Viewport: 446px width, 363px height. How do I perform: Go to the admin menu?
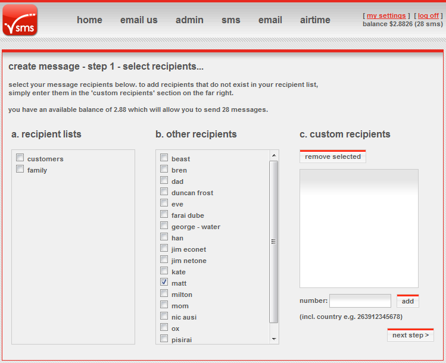coord(189,20)
